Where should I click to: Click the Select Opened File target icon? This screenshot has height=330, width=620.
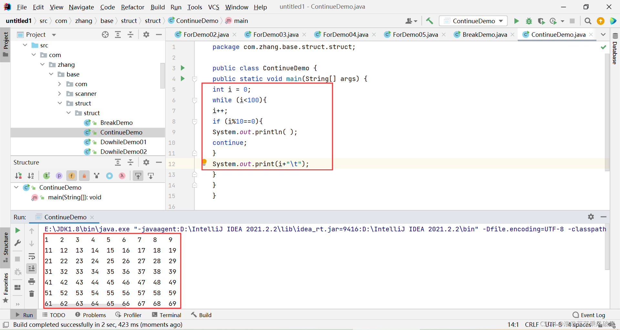click(105, 35)
